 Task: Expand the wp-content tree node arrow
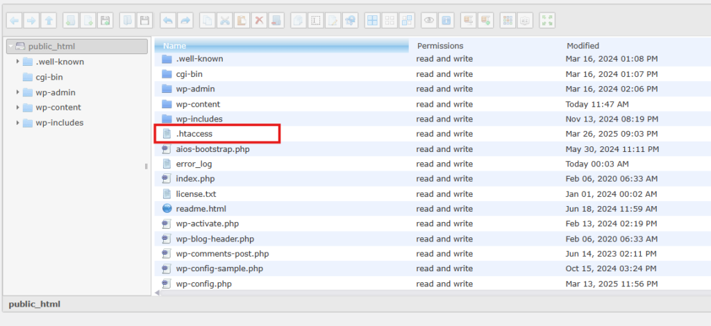(x=18, y=108)
